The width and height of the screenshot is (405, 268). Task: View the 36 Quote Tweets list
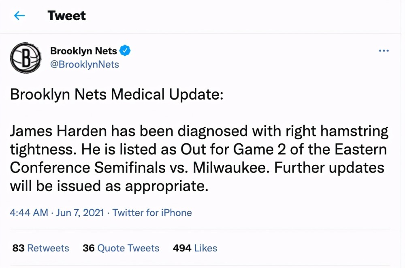click(x=121, y=248)
